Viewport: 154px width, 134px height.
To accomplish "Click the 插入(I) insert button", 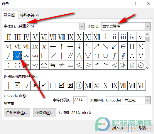I will pyautogui.click(x=118, y=128).
